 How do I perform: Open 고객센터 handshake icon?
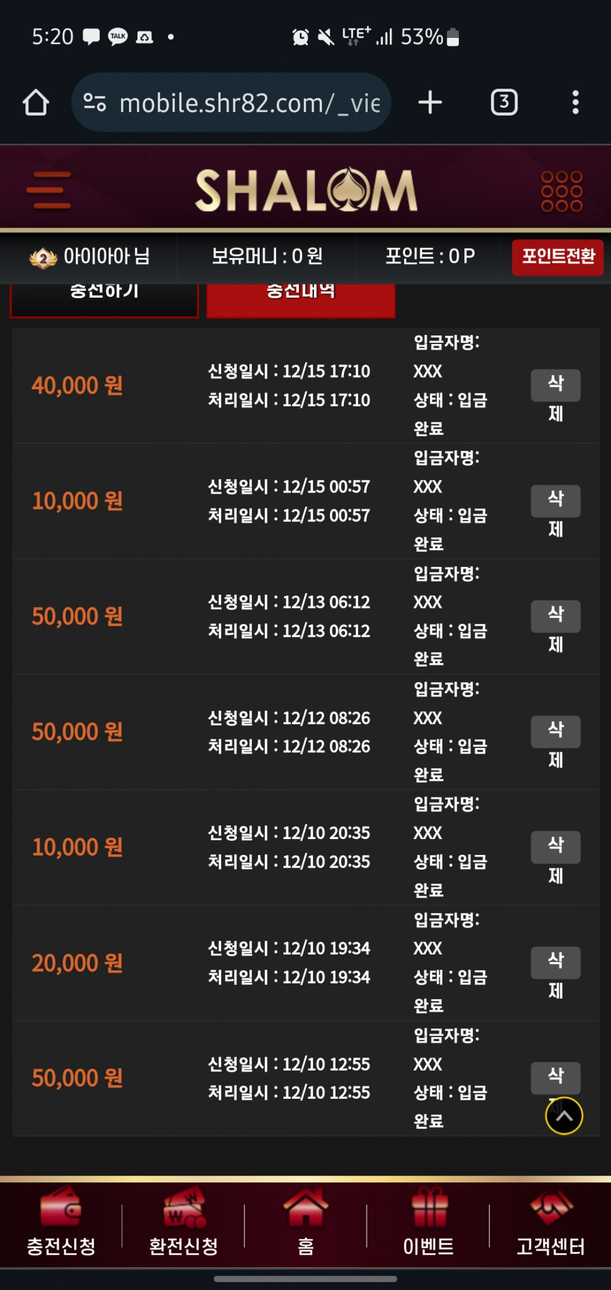(551, 1207)
